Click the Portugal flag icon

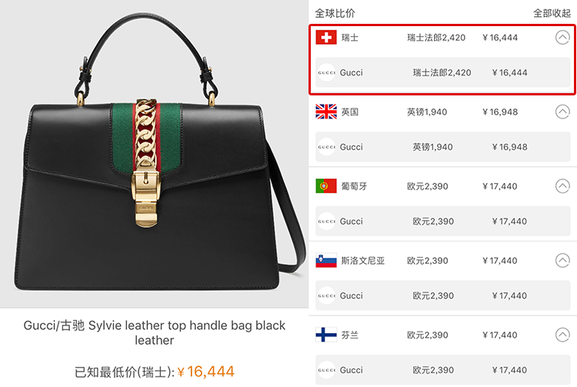click(326, 185)
